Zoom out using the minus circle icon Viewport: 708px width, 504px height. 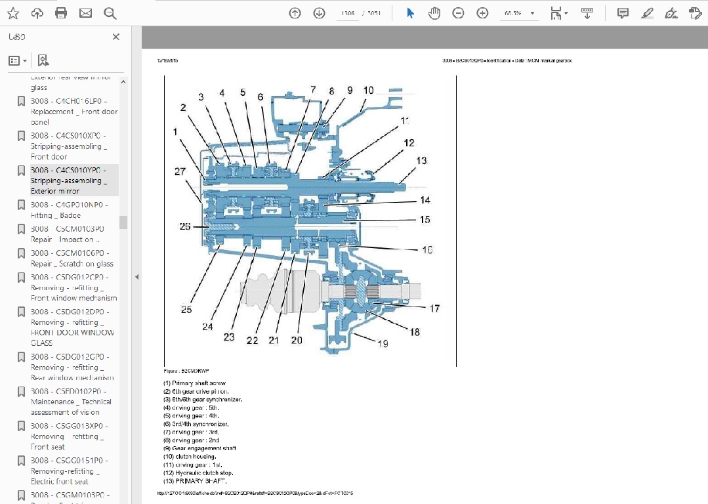tap(458, 13)
